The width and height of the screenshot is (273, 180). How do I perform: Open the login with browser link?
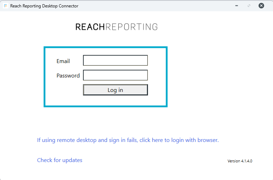(x=128, y=140)
